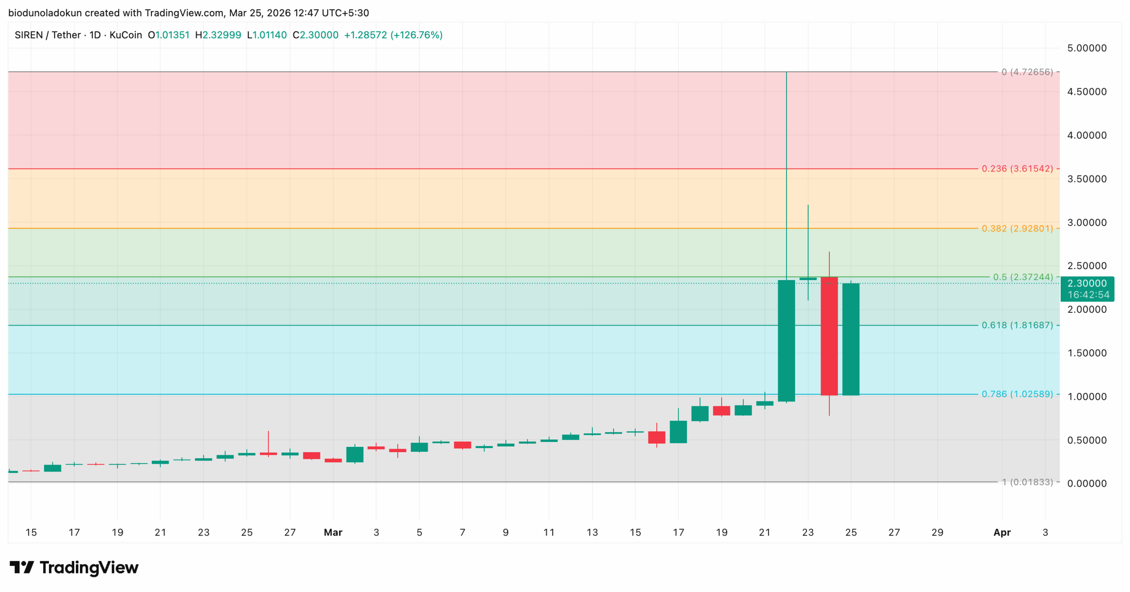
Task: Click the Fib label 0.786 (1.02589)
Action: click(1017, 394)
